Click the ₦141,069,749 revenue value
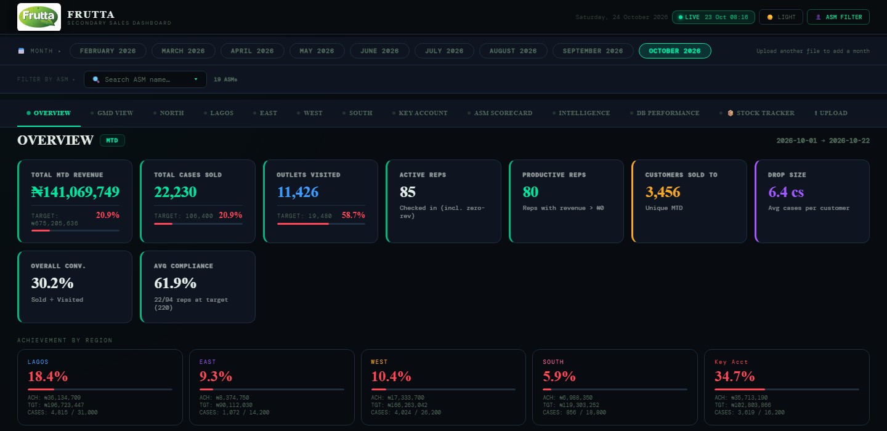 tap(75, 191)
